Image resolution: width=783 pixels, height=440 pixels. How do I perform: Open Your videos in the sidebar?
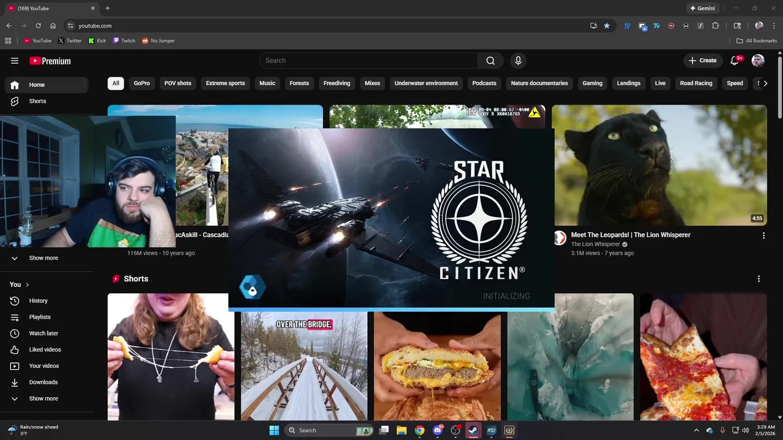coord(46,366)
